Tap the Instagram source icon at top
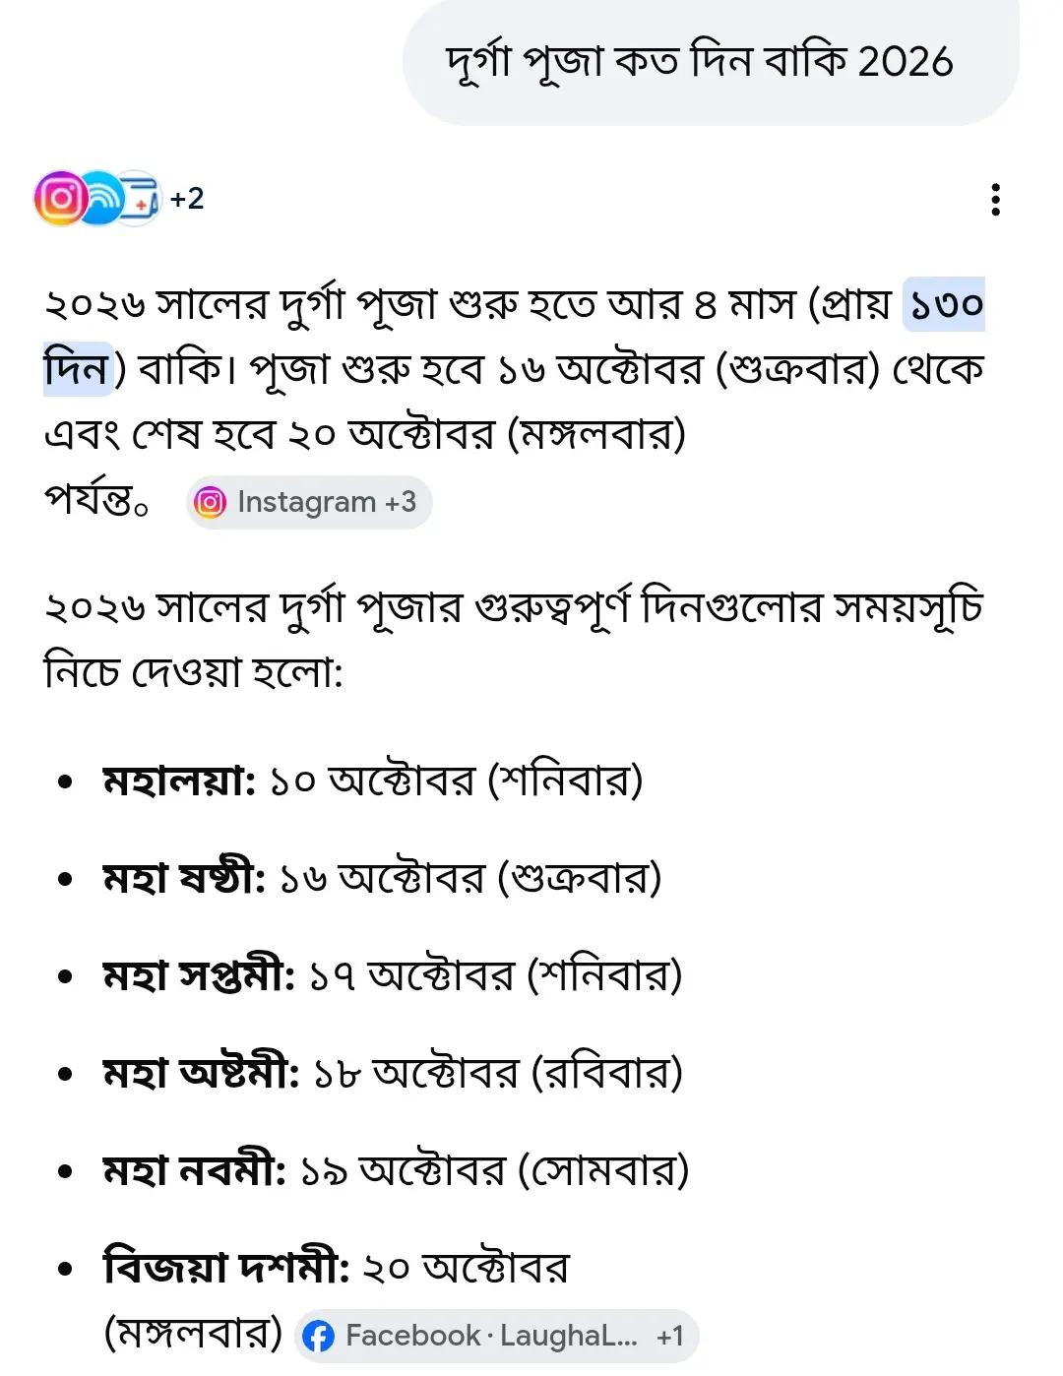 pyautogui.click(x=60, y=198)
